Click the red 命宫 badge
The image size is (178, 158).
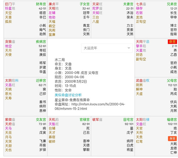[172, 42]
